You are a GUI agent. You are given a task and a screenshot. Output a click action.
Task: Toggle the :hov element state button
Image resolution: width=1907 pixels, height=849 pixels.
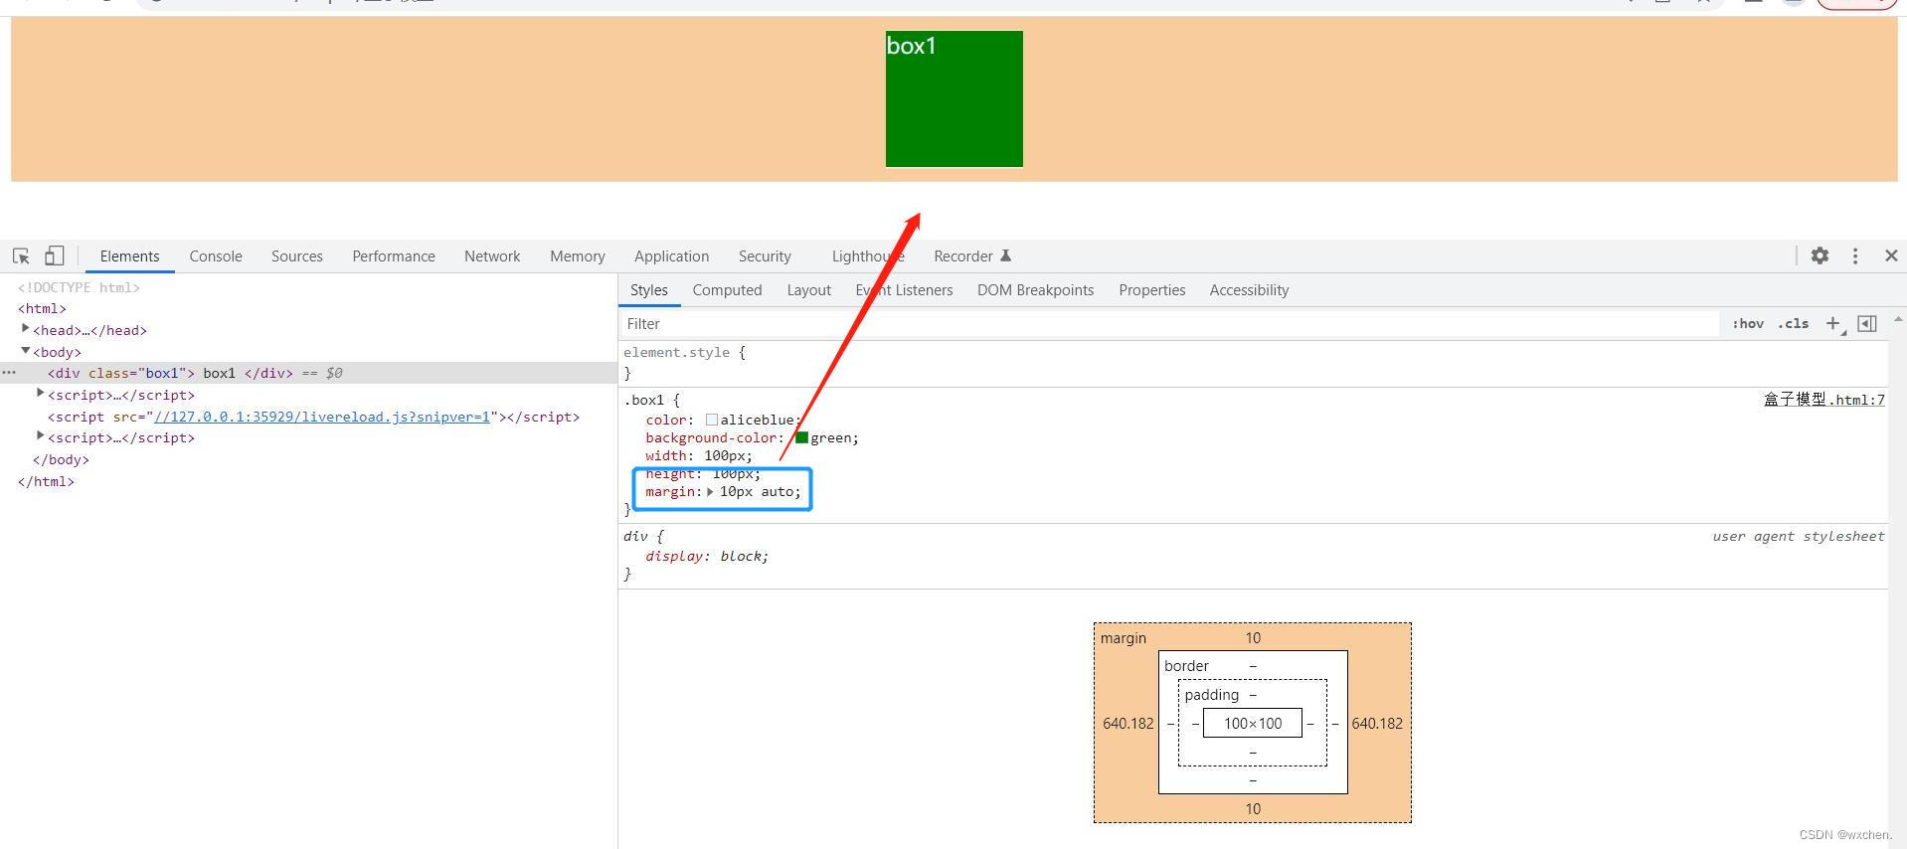pos(1747,324)
